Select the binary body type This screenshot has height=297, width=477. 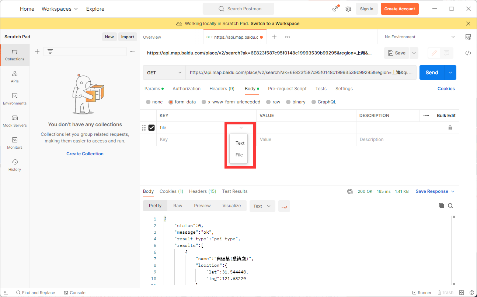tap(288, 102)
